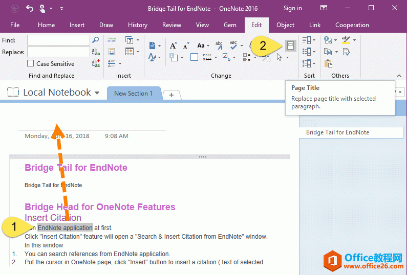407x275 pixels.
Task: Click into the Replace text field
Action: tap(58, 52)
